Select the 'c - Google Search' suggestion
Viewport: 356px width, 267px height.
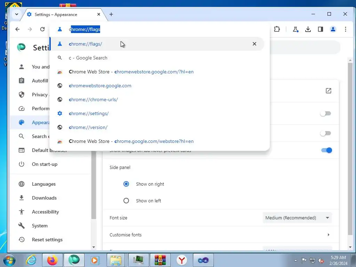157,58
